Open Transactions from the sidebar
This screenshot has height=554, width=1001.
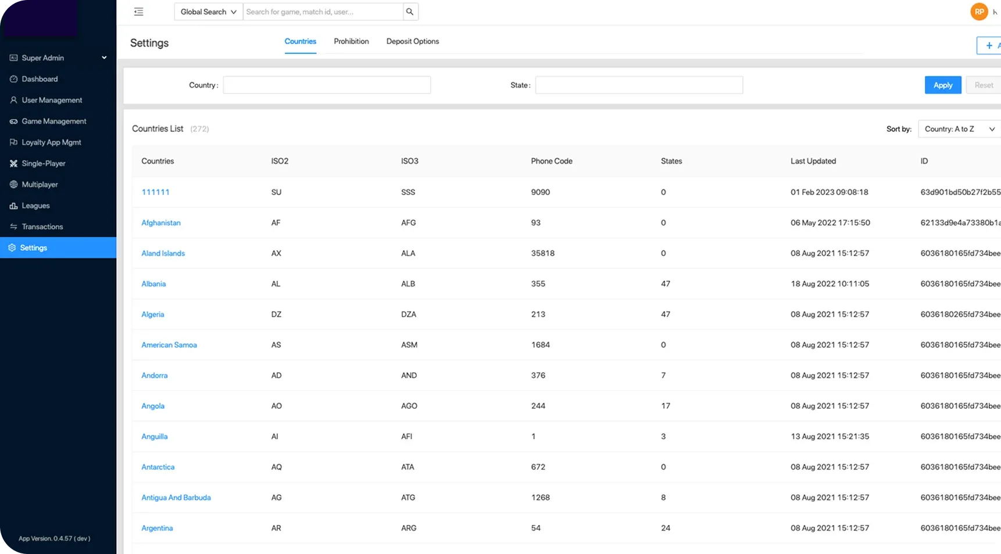42,226
